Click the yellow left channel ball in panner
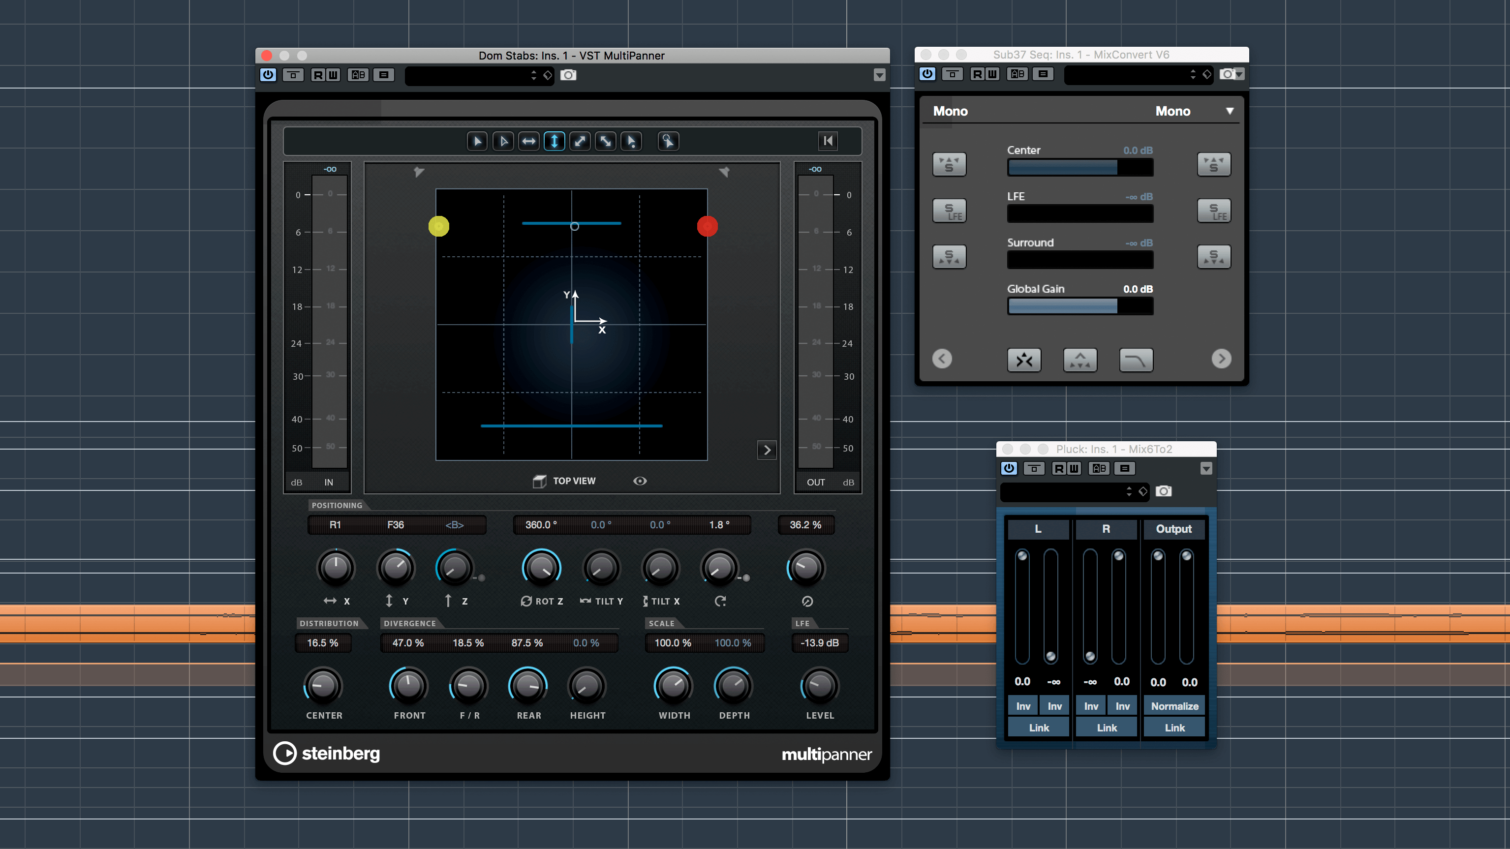The image size is (1510, 849). click(x=438, y=226)
